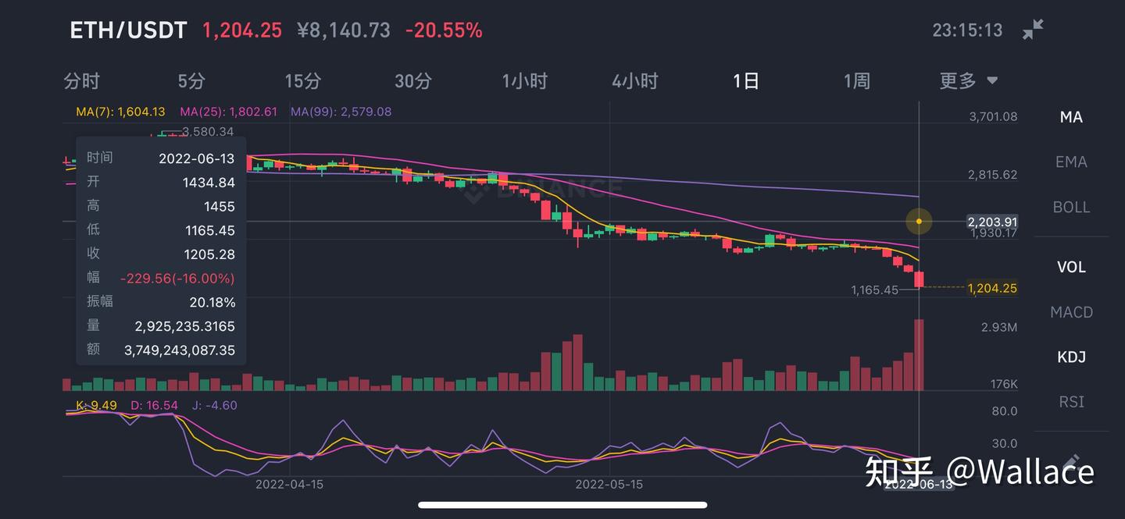
Task: Open the 更多 timeframe dropdown
Action: 958,80
